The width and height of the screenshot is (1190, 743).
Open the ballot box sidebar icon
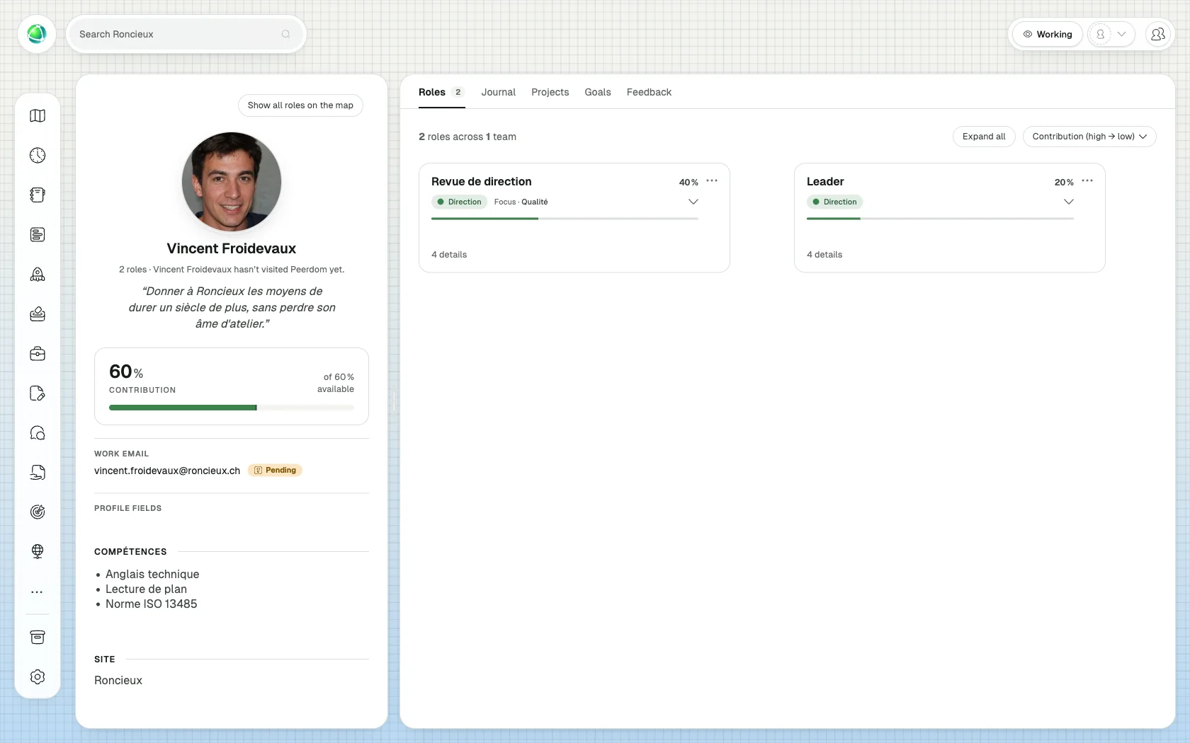point(38,314)
